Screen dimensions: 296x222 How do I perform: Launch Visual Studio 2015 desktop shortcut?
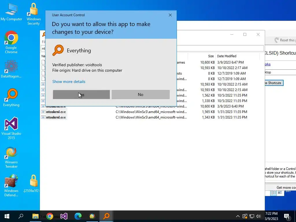11,128
